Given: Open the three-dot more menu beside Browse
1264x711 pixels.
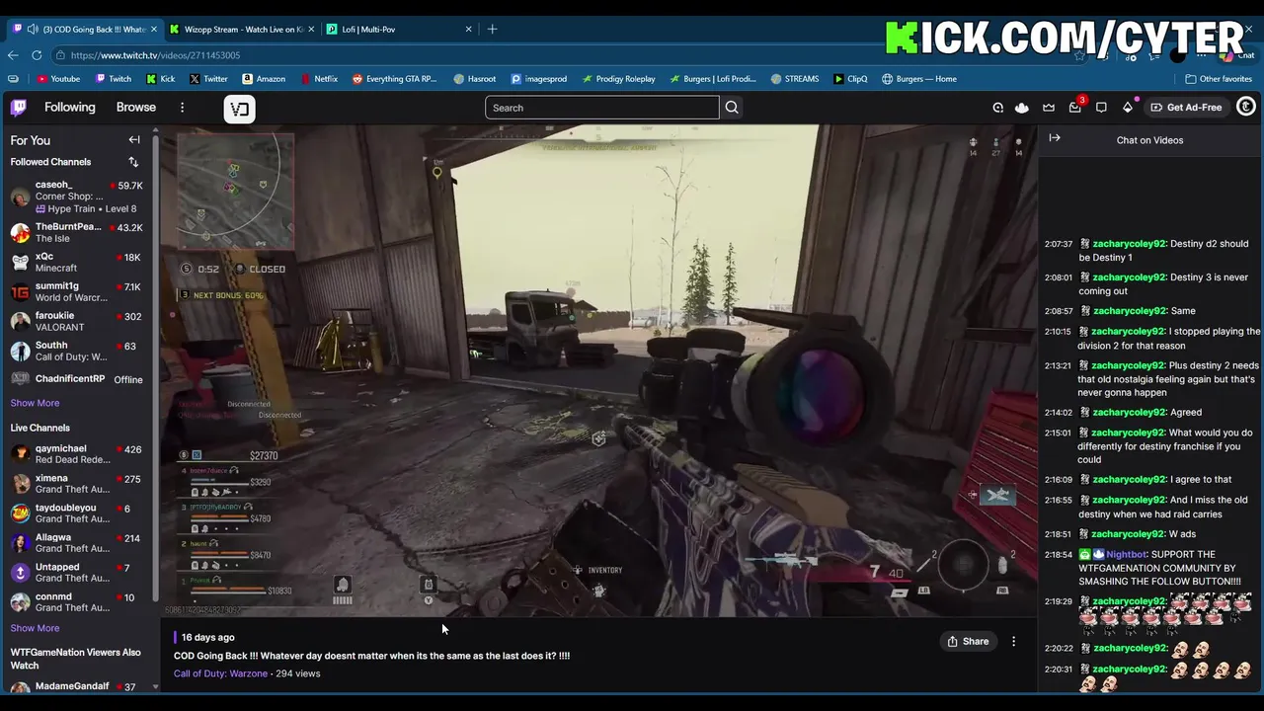Looking at the screenshot, I should 182,107.
